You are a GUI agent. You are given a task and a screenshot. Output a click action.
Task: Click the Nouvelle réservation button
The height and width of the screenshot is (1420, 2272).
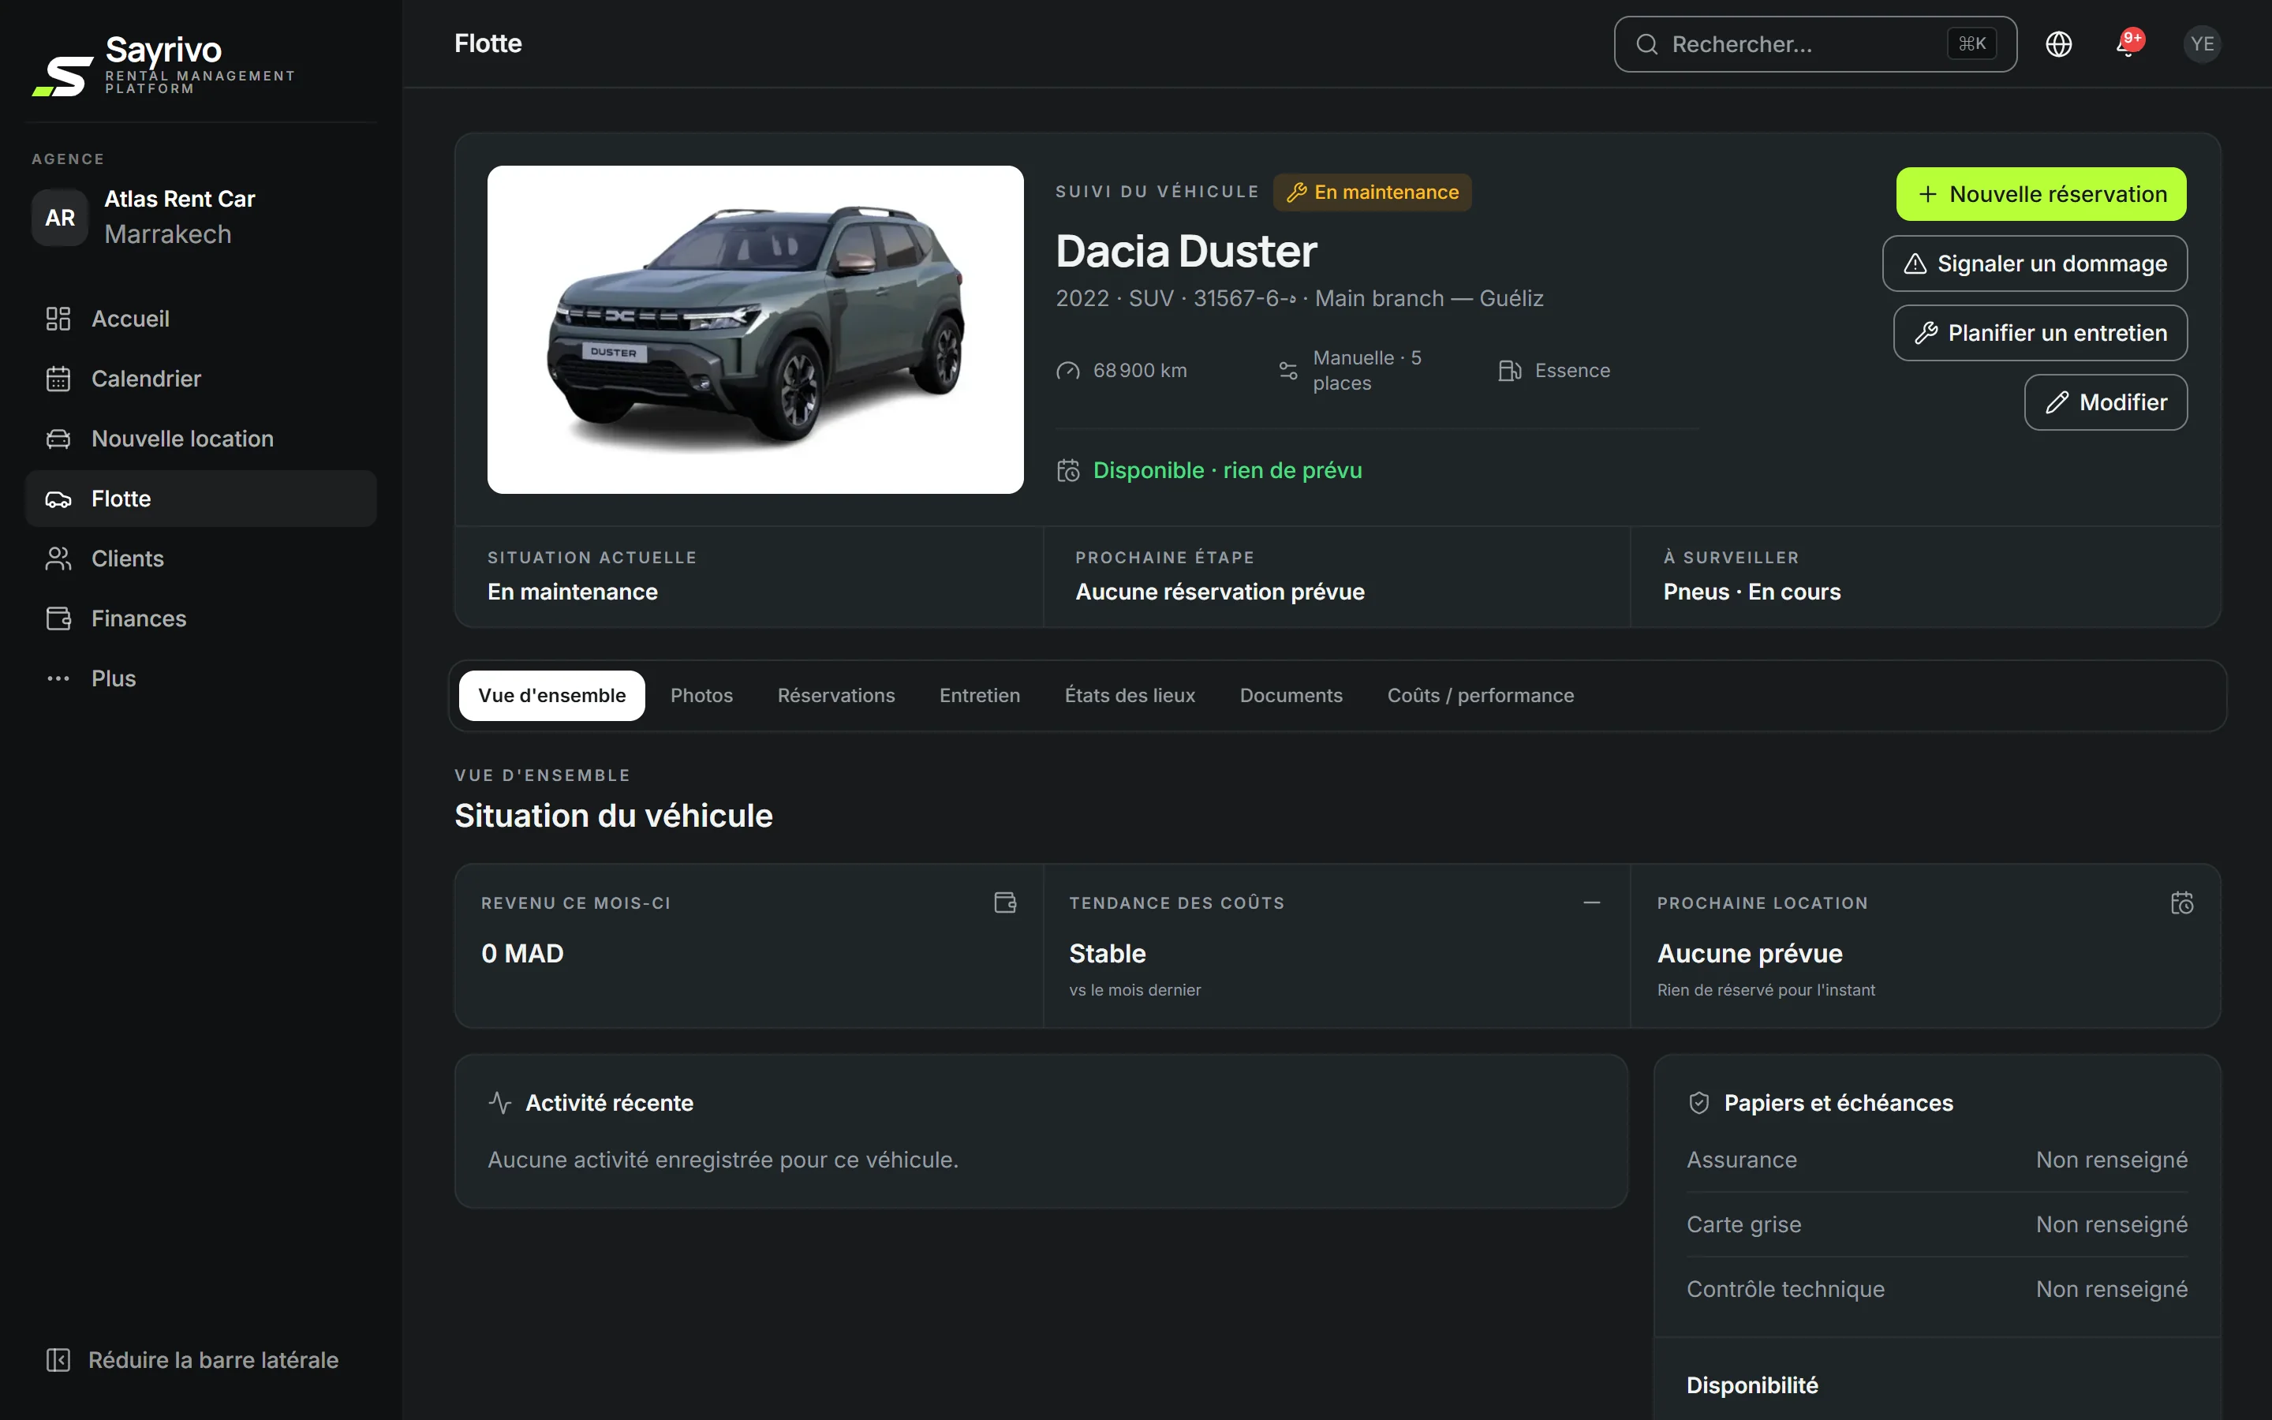click(2040, 194)
